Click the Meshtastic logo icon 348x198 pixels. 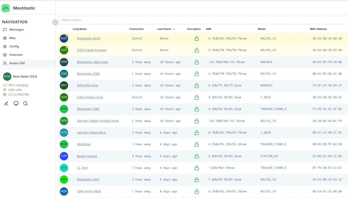click(x=6, y=8)
